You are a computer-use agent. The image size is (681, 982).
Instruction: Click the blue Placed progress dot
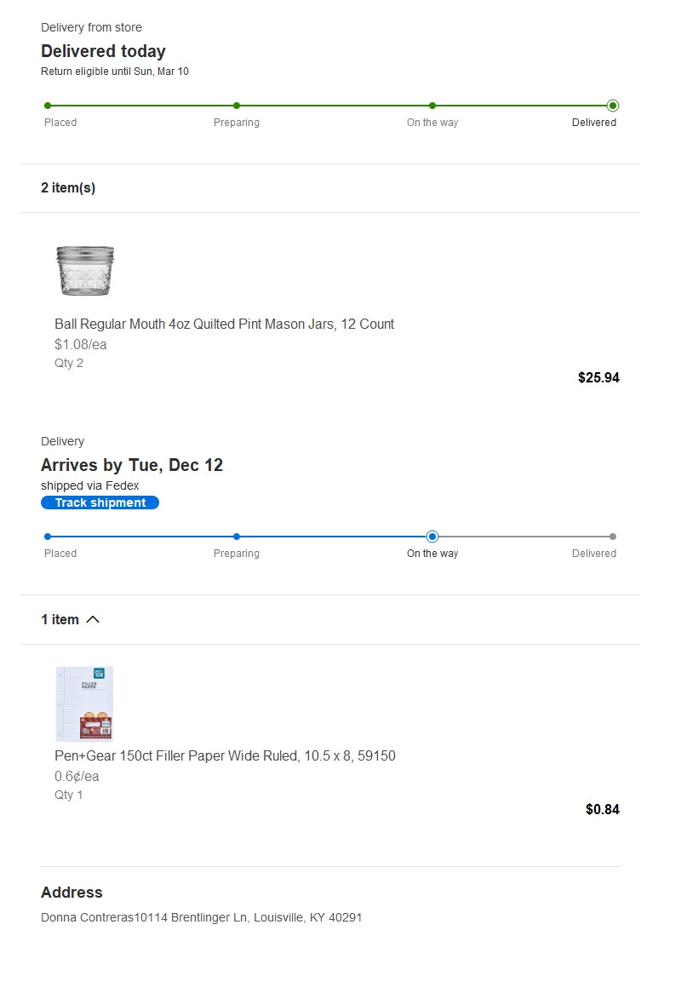48,537
